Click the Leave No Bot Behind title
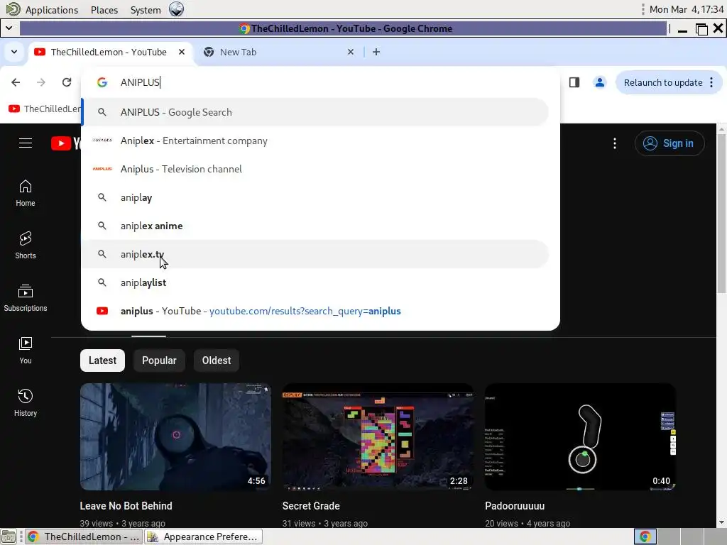 (x=126, y=505)
